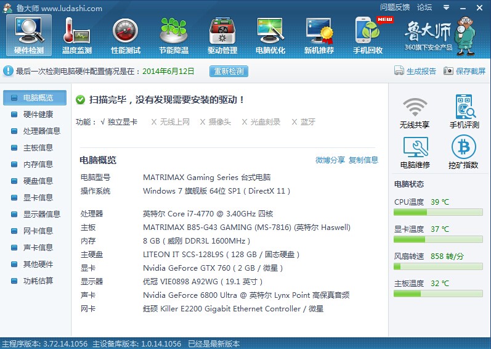
Task: Click the detection date 2014年6月12日
Action: pyautogui.click(x=168, y=72)
